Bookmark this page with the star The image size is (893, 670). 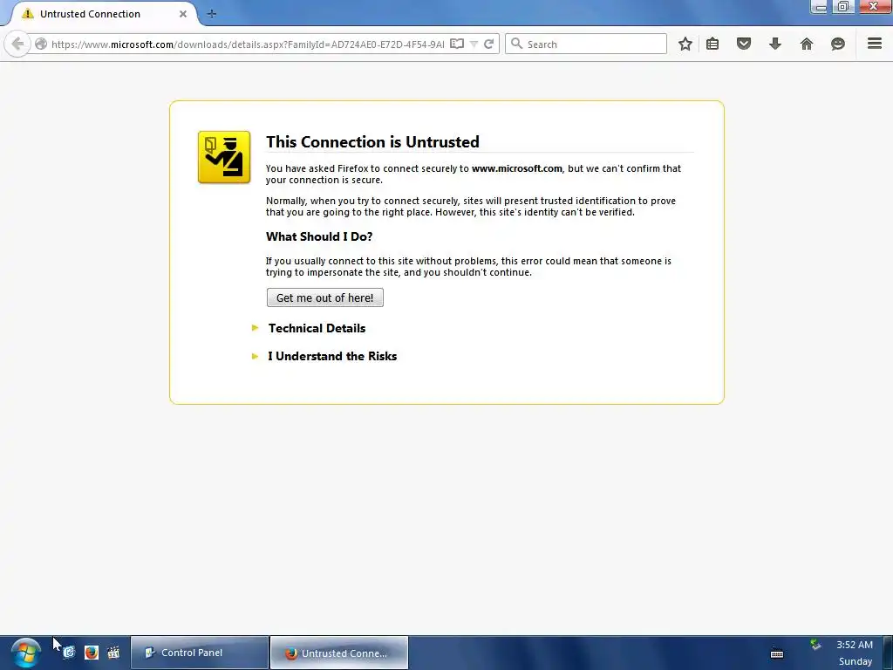(x=685, y=44)
